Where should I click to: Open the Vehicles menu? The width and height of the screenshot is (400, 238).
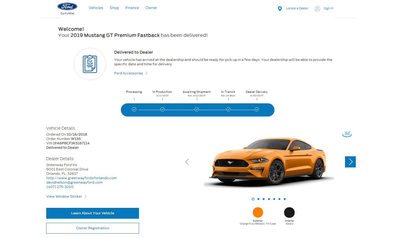tap(96, 8)
